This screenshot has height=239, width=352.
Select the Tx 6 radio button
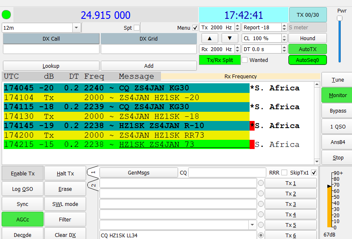tap(260, 235)
